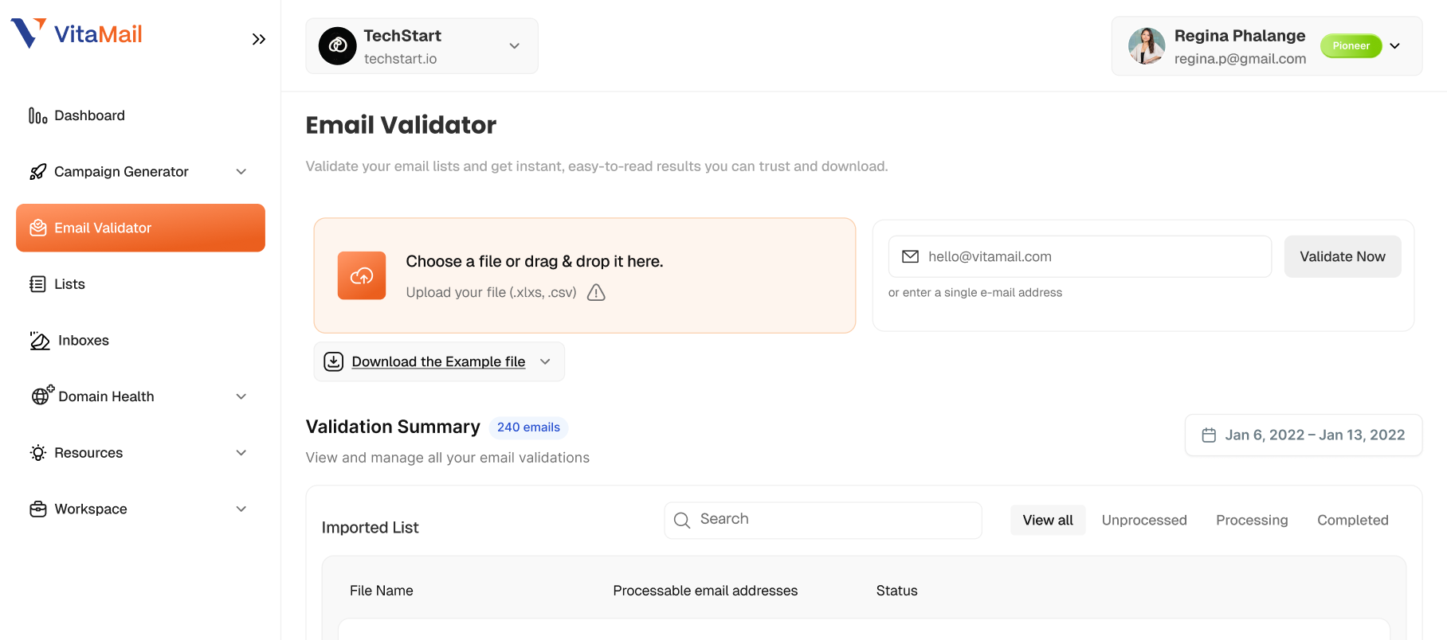Open the TechStart workspace dropdown

(515, 46)
